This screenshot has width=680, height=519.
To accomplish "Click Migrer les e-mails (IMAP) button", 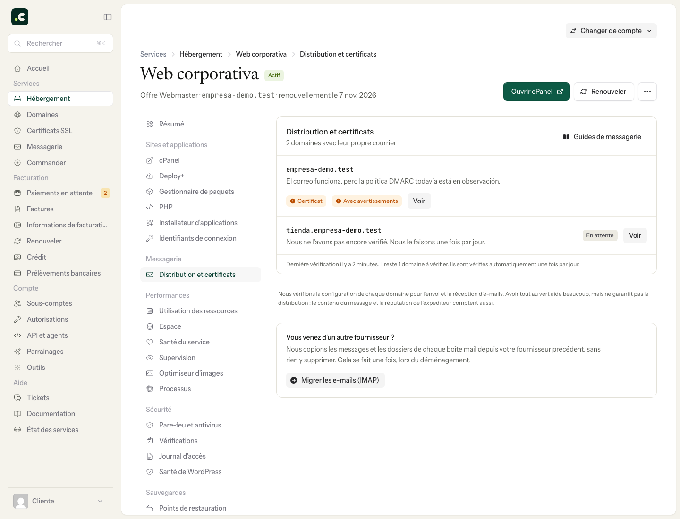I will pos(335,380).
